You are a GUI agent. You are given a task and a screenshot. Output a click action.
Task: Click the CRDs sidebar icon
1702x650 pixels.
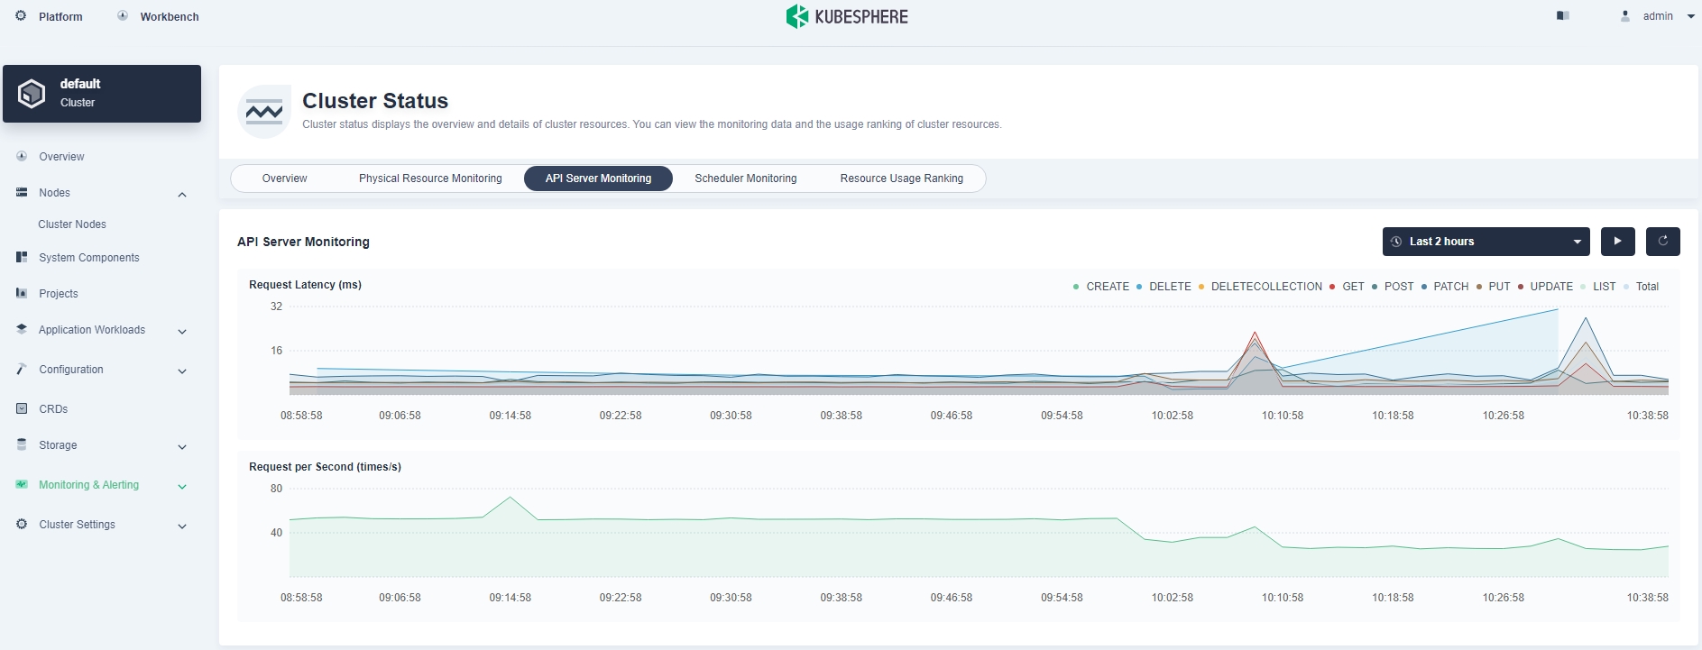click(22, 408)
